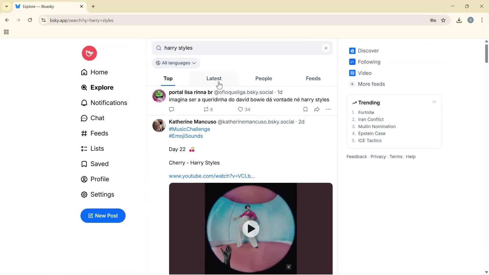Click the New Post button
This screenshot has width=489, height=275.
tap(103, 216)
